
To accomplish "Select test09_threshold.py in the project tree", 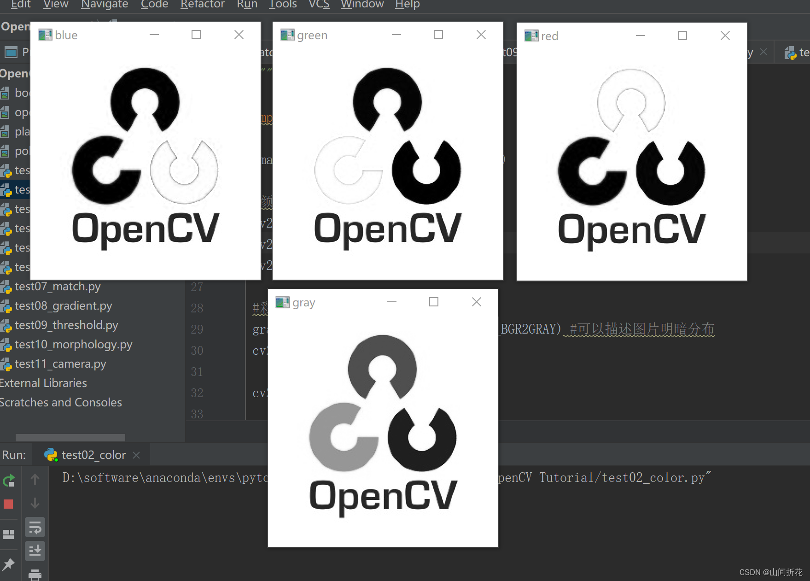I will click(66, 325).
